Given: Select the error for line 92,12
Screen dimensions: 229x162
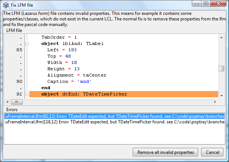Looking at the screenshot, I should click(x=112, y=116).
